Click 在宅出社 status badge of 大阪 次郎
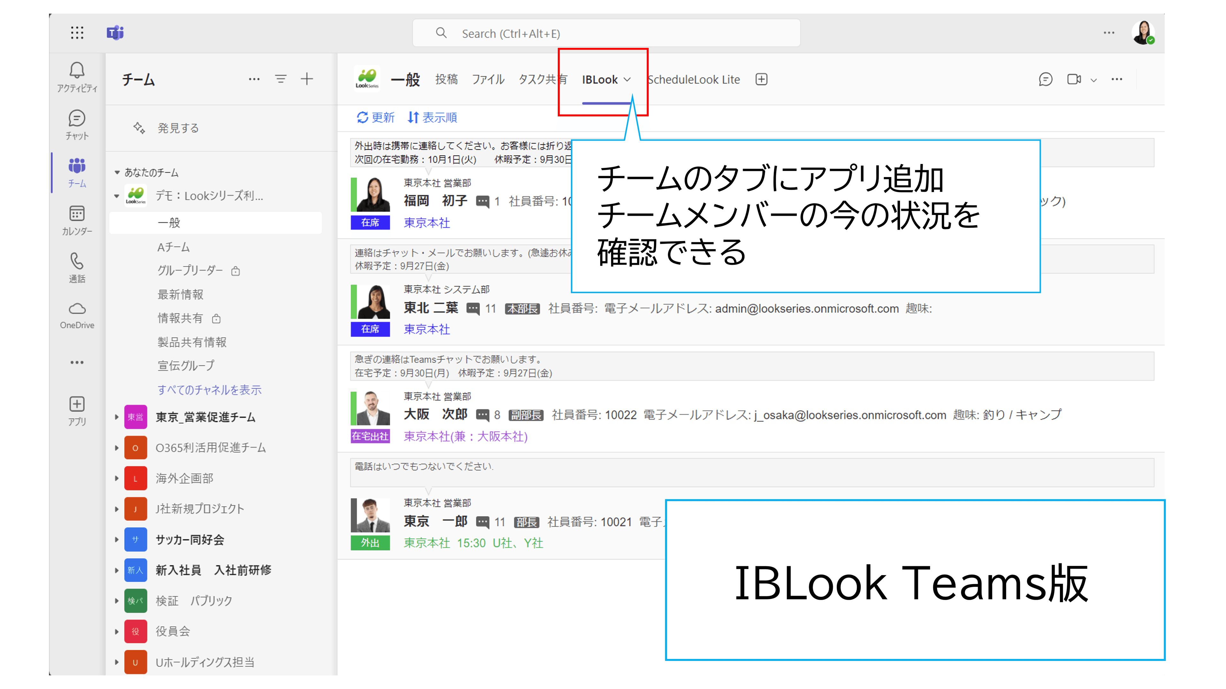1226x689 pixels. click(370, 436)
